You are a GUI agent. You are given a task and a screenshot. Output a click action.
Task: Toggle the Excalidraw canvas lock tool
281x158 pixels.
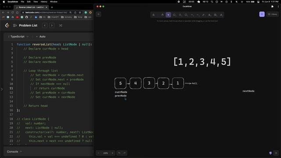(x=154, y=15)
